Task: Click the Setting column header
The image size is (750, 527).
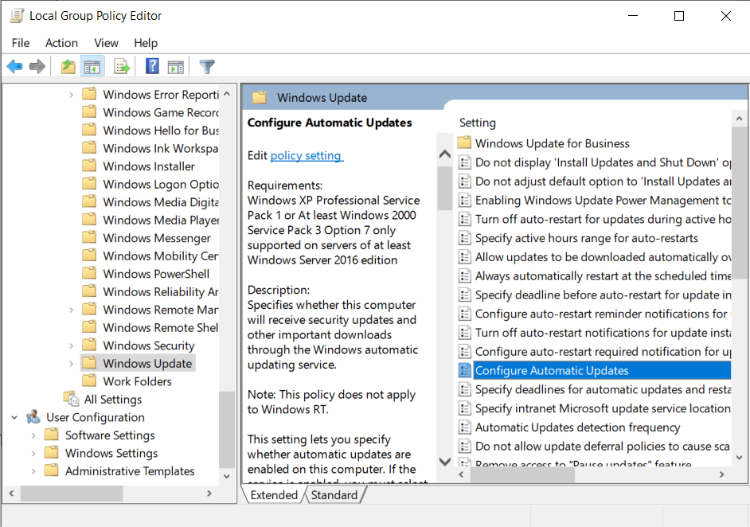Action: pos(477,123)
